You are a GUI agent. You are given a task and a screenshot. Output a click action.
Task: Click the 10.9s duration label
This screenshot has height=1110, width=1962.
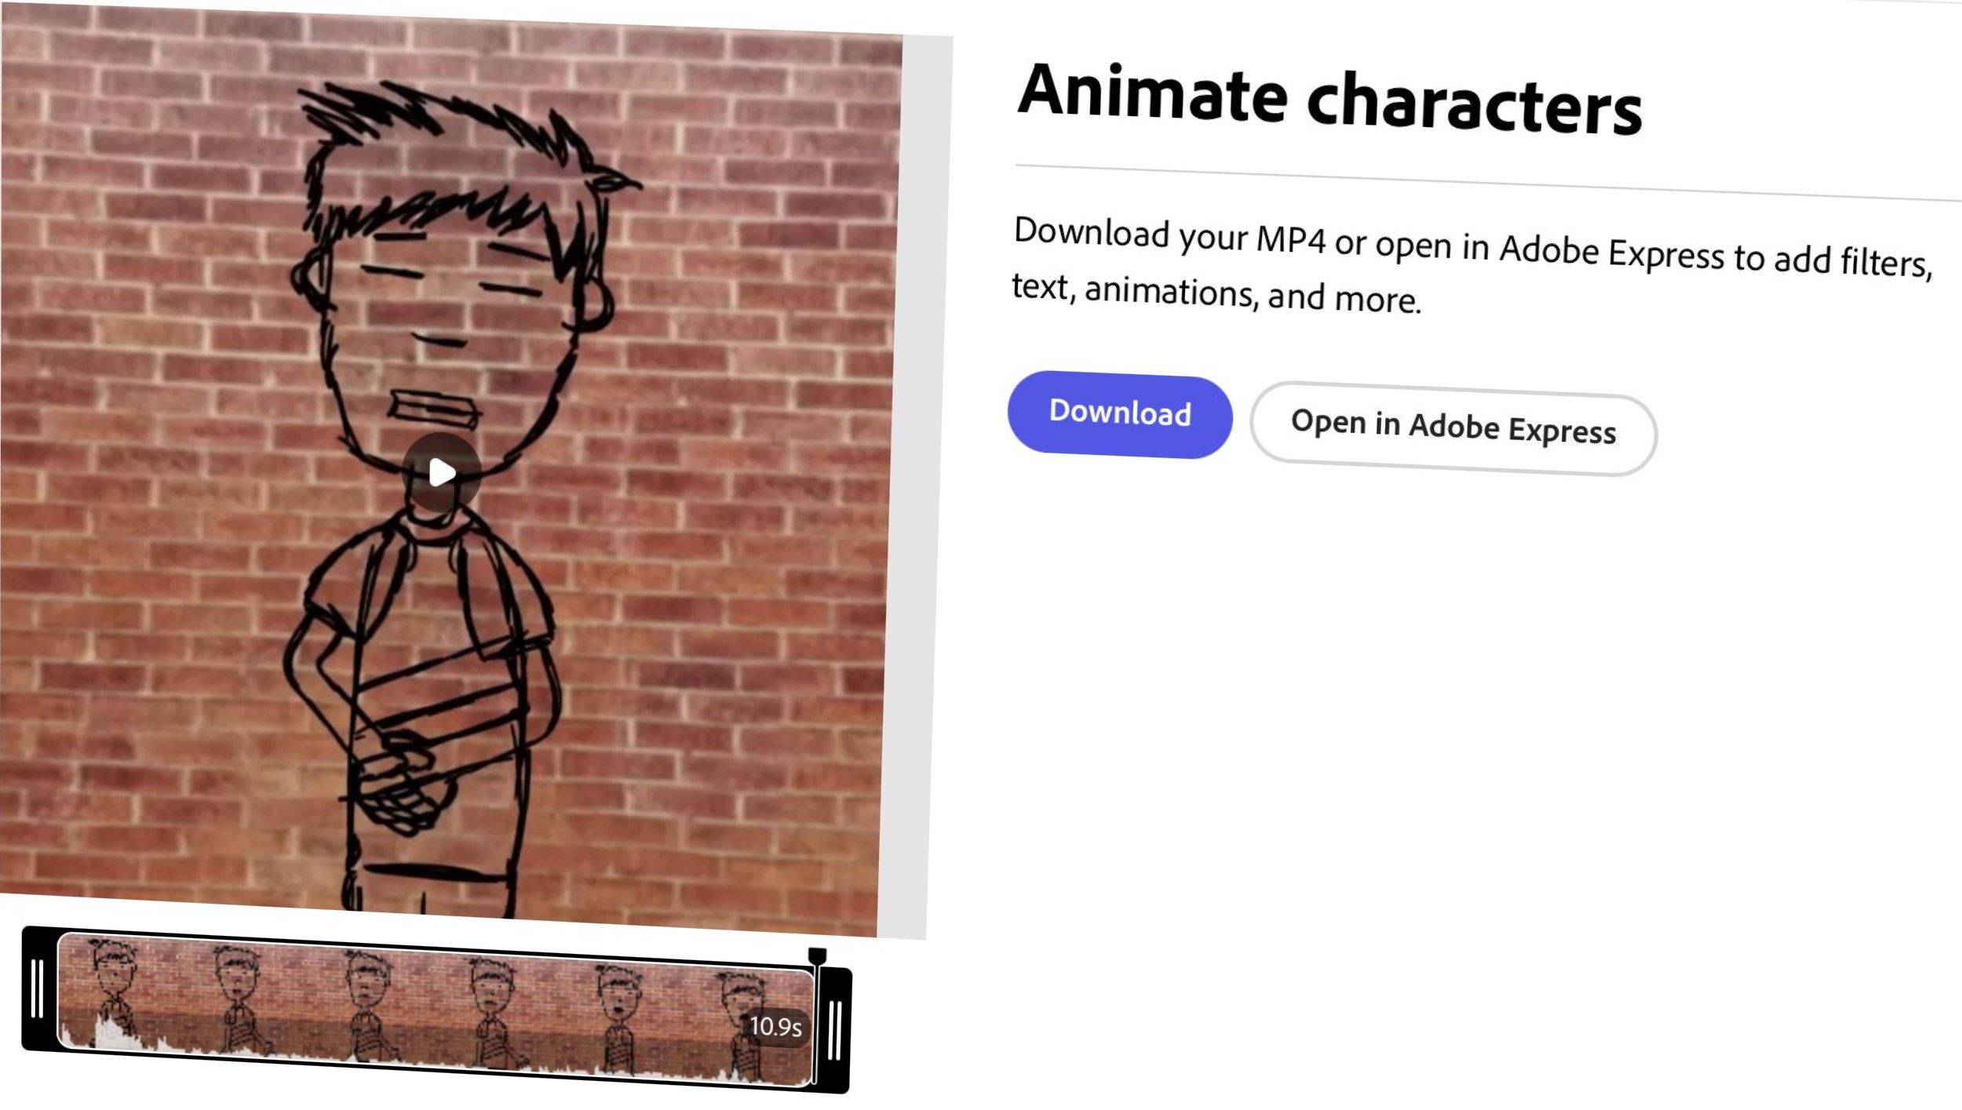point(775,1026)
